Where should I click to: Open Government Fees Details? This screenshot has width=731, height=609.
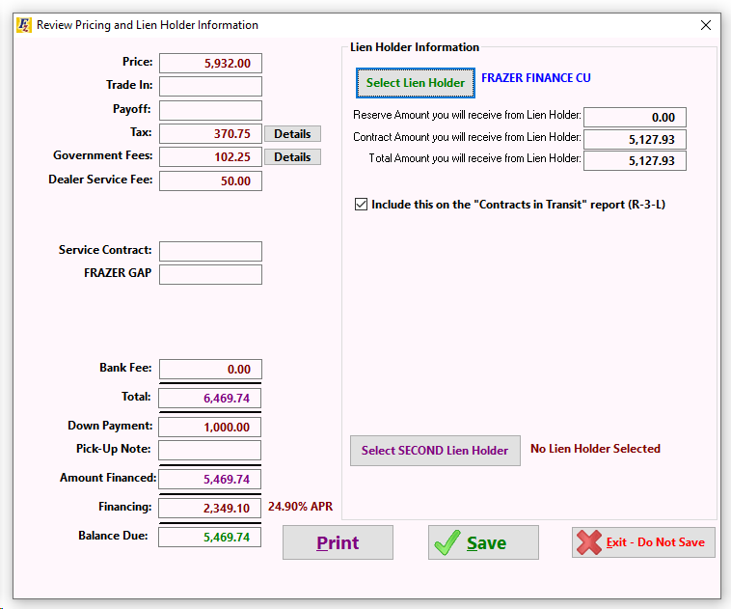point(292,157)
